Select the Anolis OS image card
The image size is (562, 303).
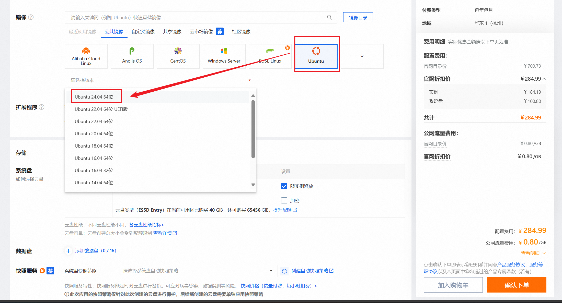click(x=132, y=56)
